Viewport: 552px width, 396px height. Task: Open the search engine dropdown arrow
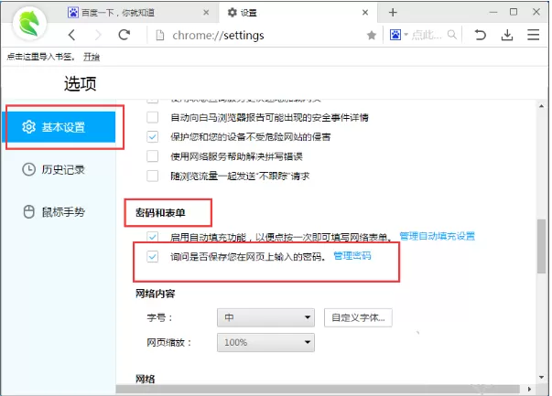click(x=406, y=35)
